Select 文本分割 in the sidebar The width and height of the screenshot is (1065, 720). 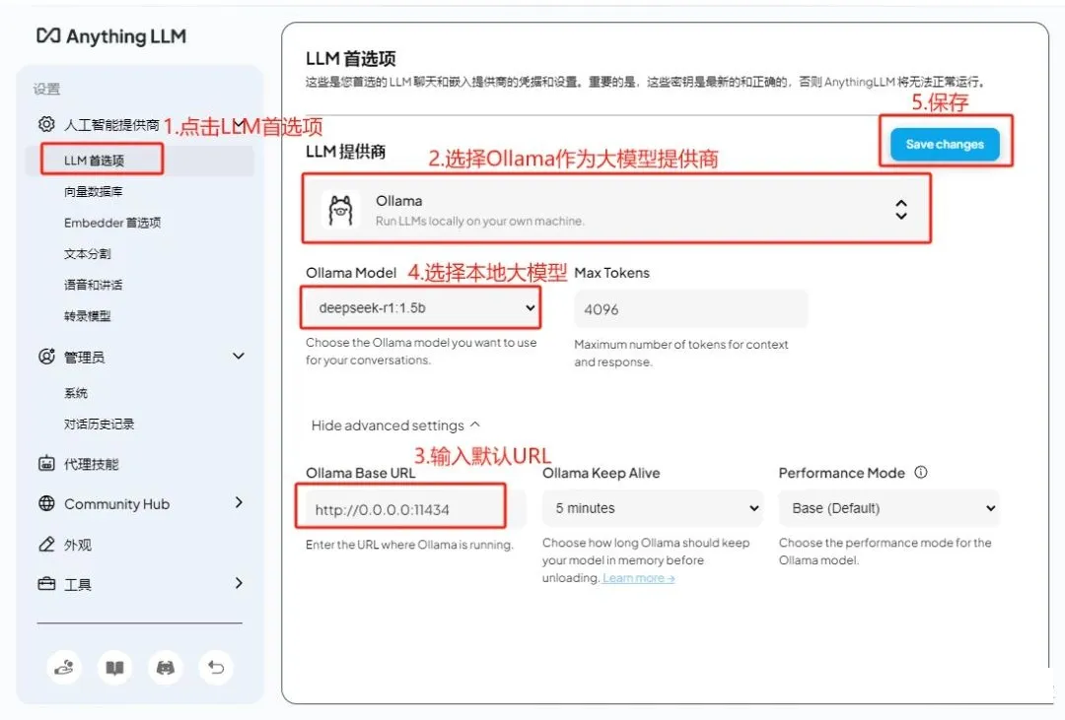87,254
